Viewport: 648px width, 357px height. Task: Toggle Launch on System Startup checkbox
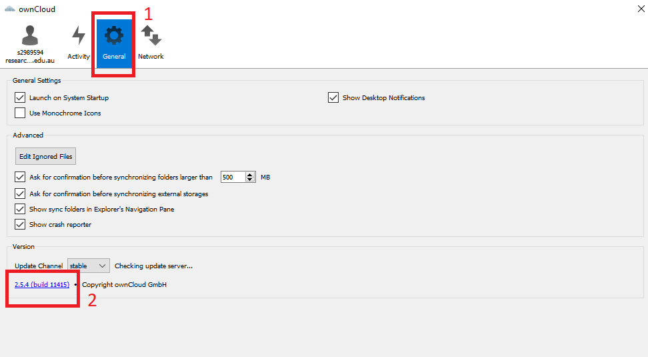[x=20, y=97]
